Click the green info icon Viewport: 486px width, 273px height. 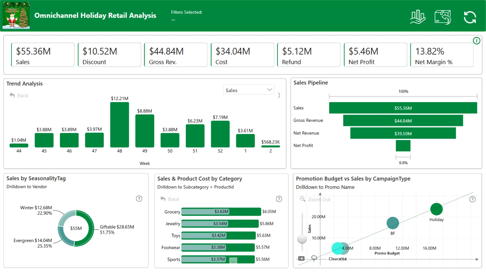pos(476,41)
